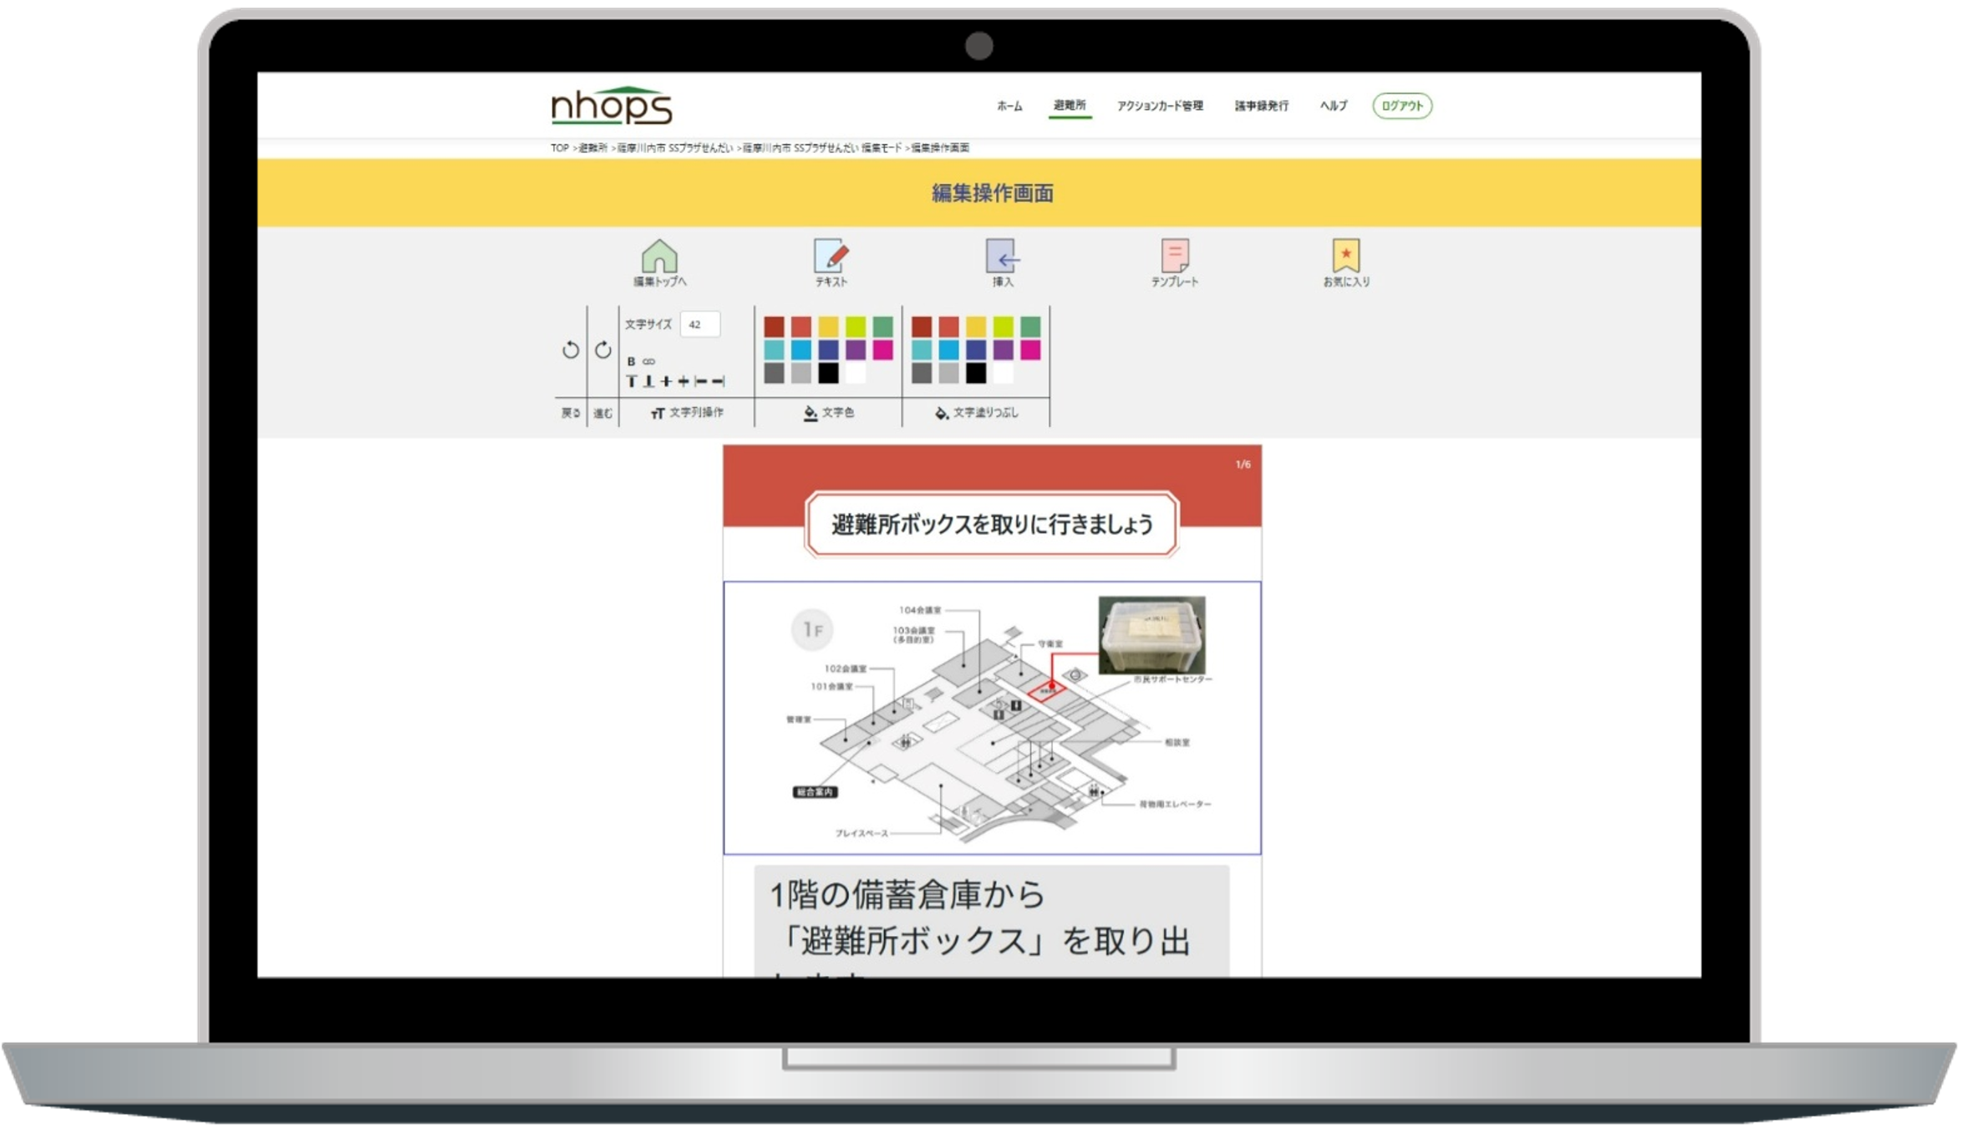Open 議事録発行 in the navigation
1962x1134 pixels.
1261,106
